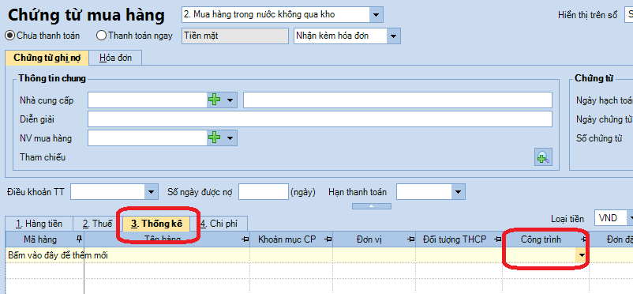Pin the Mã hàng column
The height and width of the screenshot is (294, 633).
click(x=80, y=239)
